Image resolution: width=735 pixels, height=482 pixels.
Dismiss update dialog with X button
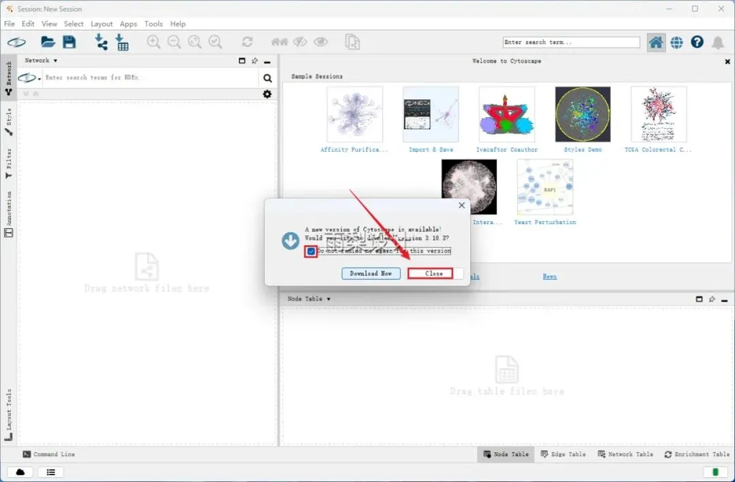pyautogui.click(x=461, y=206)
